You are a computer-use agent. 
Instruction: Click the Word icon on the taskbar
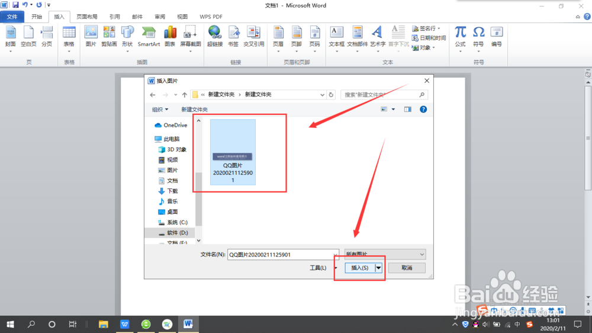[188, 324]
